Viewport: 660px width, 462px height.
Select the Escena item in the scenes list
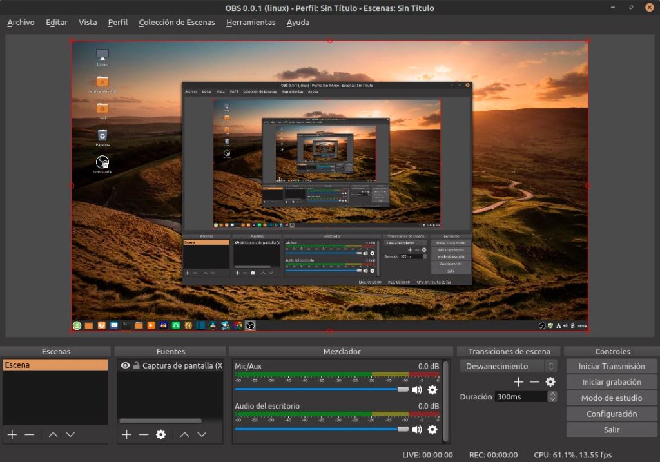click(55, 365)
